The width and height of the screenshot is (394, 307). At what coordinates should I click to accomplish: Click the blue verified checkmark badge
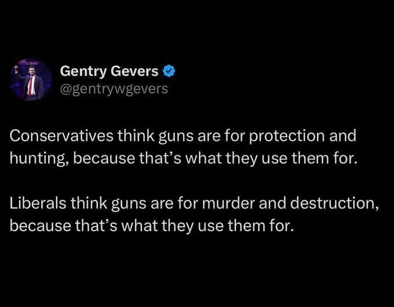coord(169,72)
